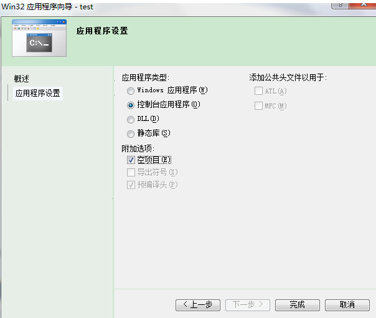Open the 概述 page in sidebar
The image size is (376, 318).
tap(22, 79)
